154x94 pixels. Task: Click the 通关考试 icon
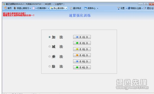pyautogui.click(x=71, y=8)
